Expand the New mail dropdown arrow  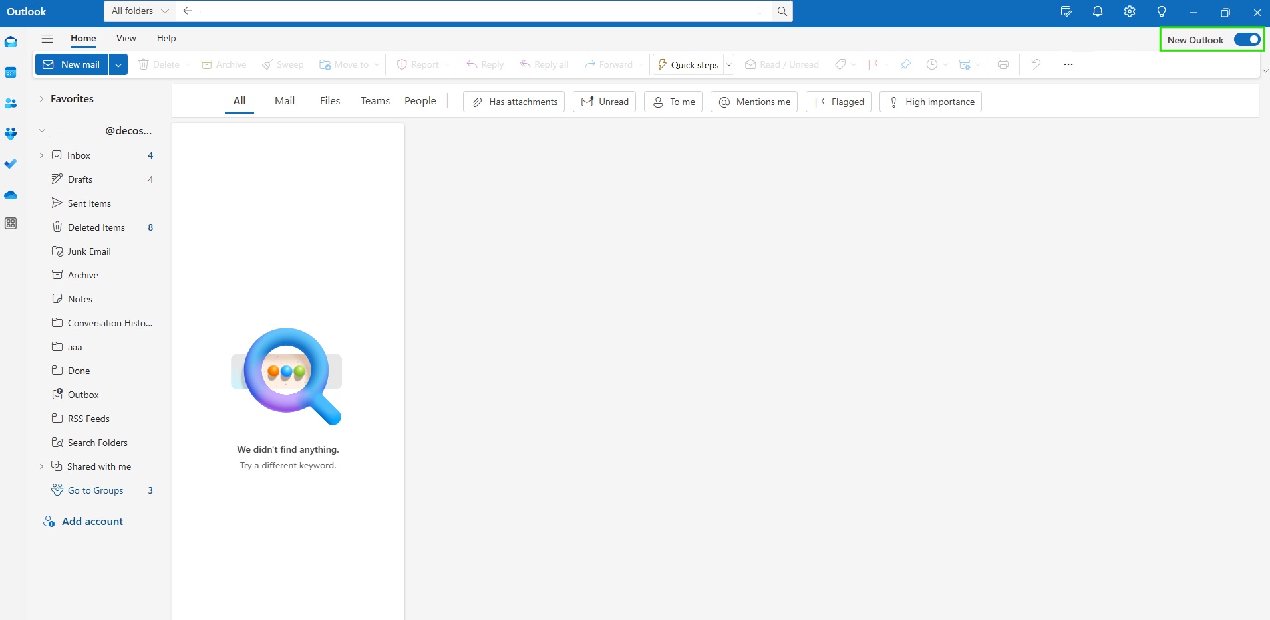118,64
